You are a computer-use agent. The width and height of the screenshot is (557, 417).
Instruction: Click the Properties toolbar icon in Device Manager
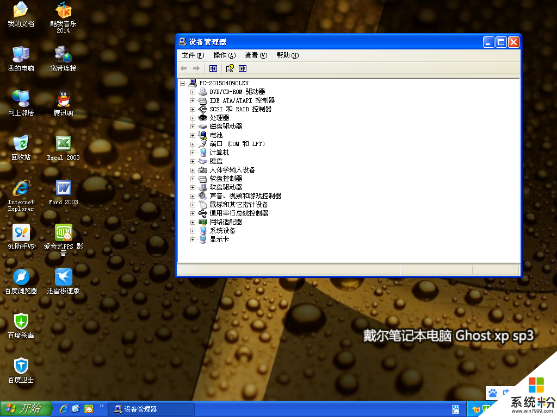pos(230,68)
